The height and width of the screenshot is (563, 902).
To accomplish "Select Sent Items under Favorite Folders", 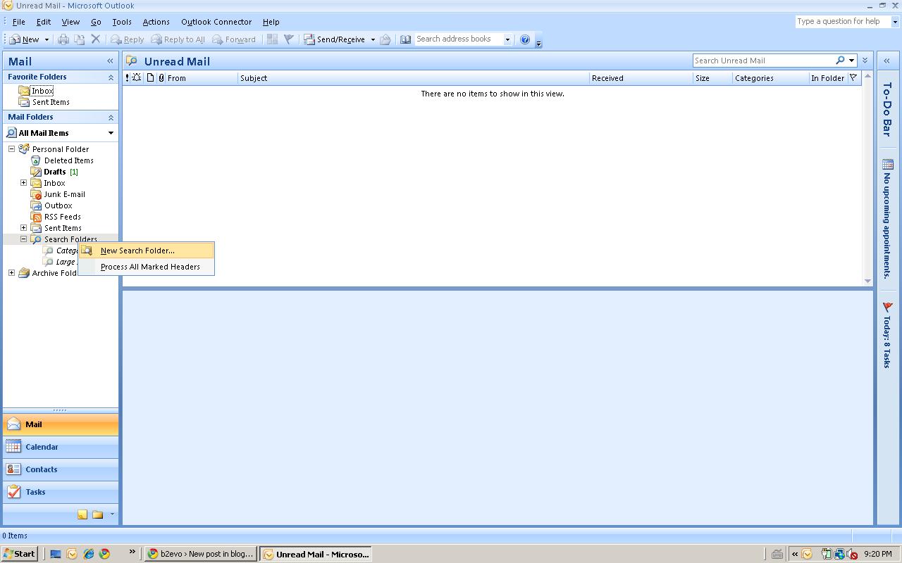I will (x=51, y=102).
